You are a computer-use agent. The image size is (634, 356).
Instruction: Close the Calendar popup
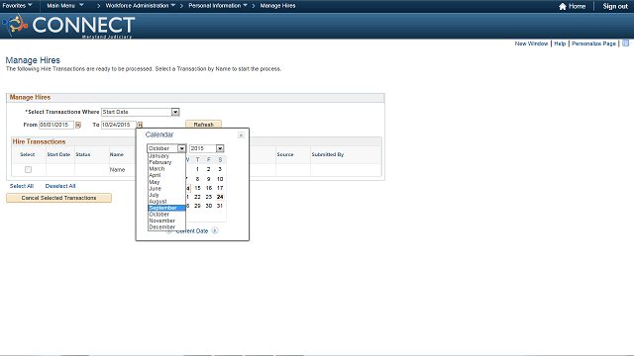click(x=241, y=135)
